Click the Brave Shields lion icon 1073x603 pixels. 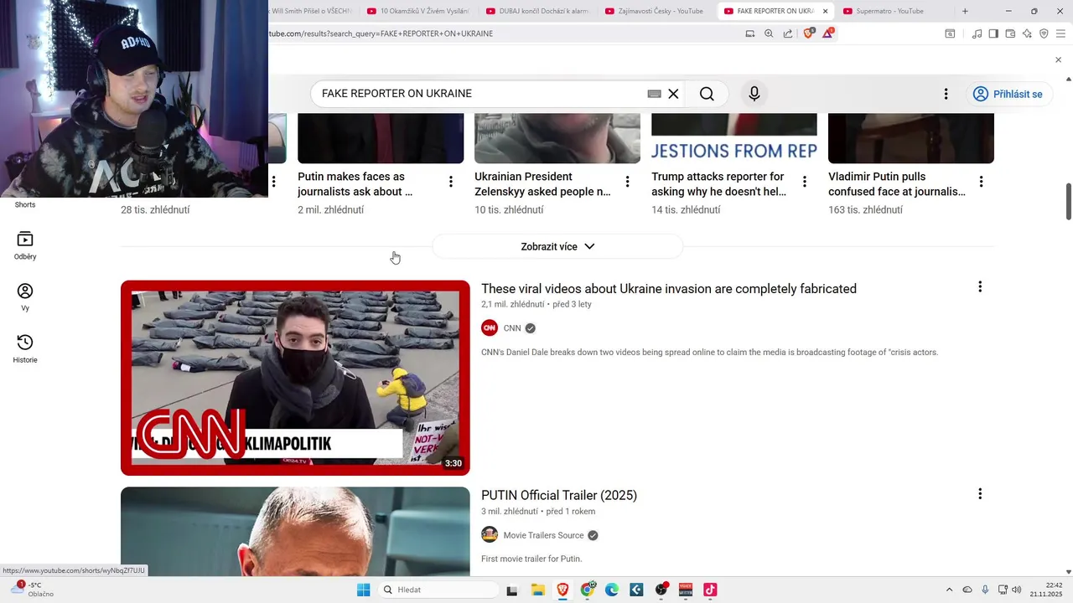[809, 33]
